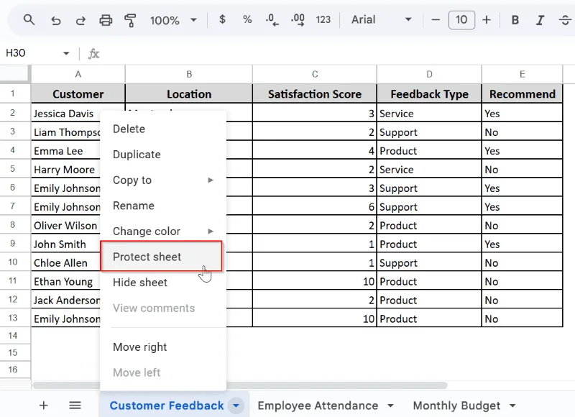Switch to the Customer Feedback sheet tab
Image resolution: width=575 pixels, height=417 pixels.
167,405
